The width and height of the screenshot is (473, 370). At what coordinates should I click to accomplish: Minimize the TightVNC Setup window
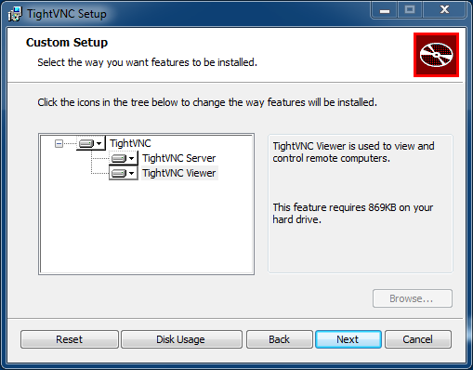pos(385,10)
